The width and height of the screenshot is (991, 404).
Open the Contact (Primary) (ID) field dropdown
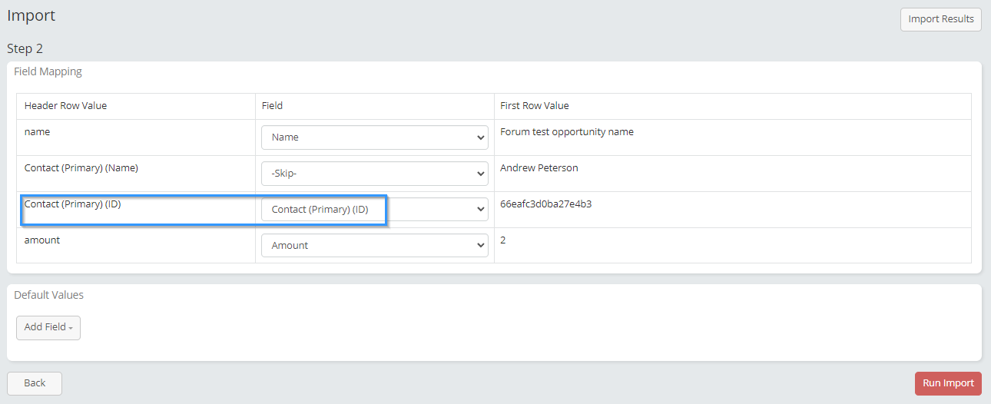pyautogui.click(x=374, y=210)
